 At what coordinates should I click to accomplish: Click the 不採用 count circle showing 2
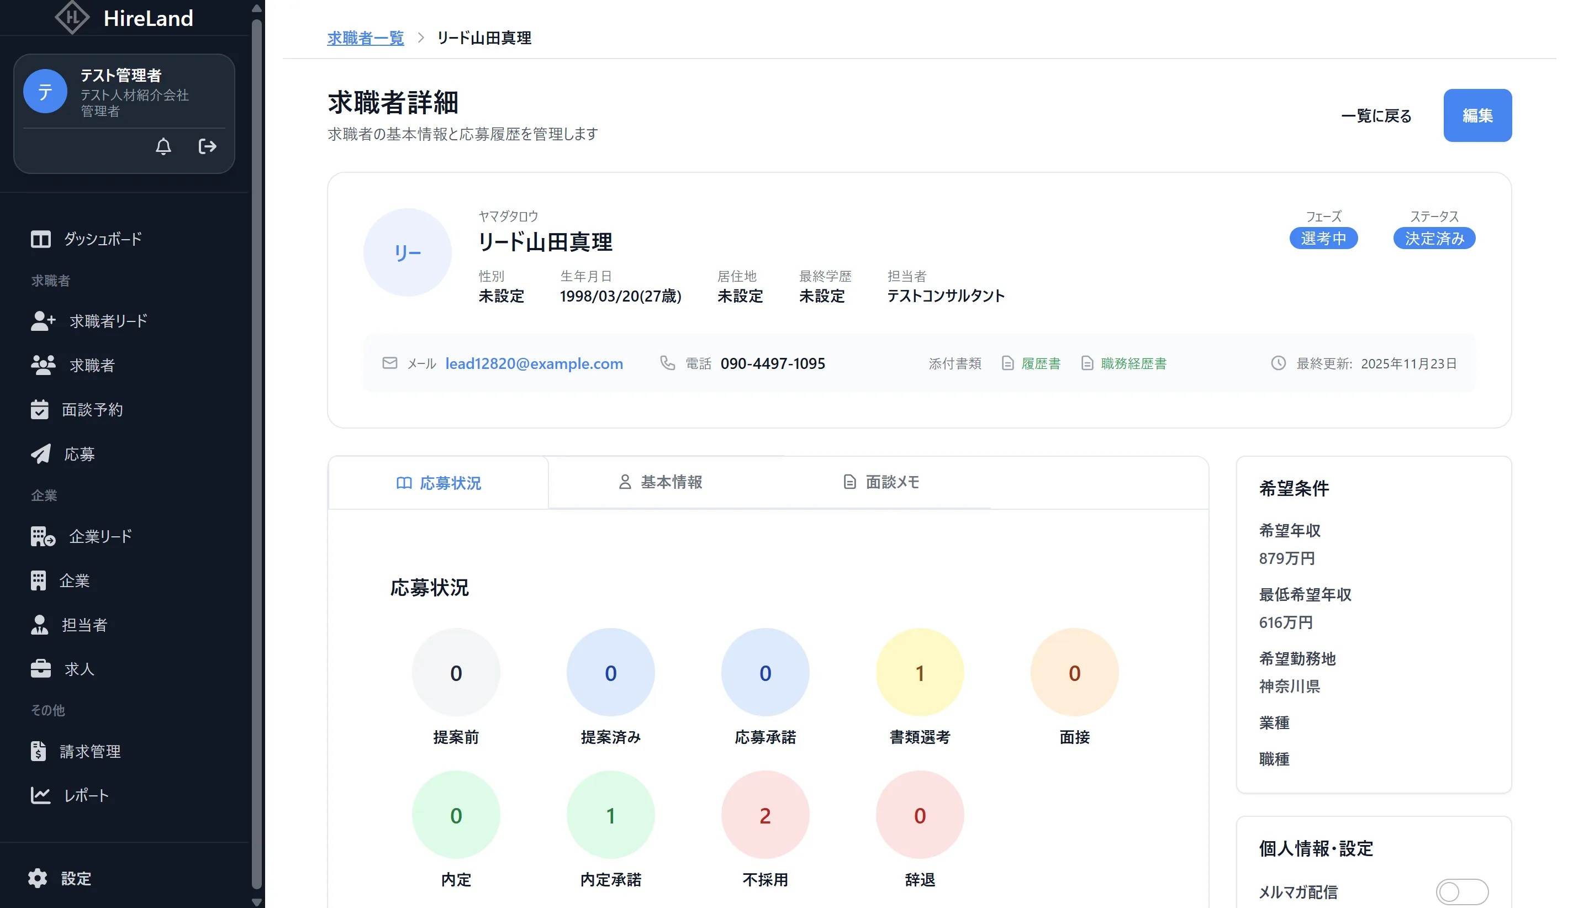(x=765, y=815)
